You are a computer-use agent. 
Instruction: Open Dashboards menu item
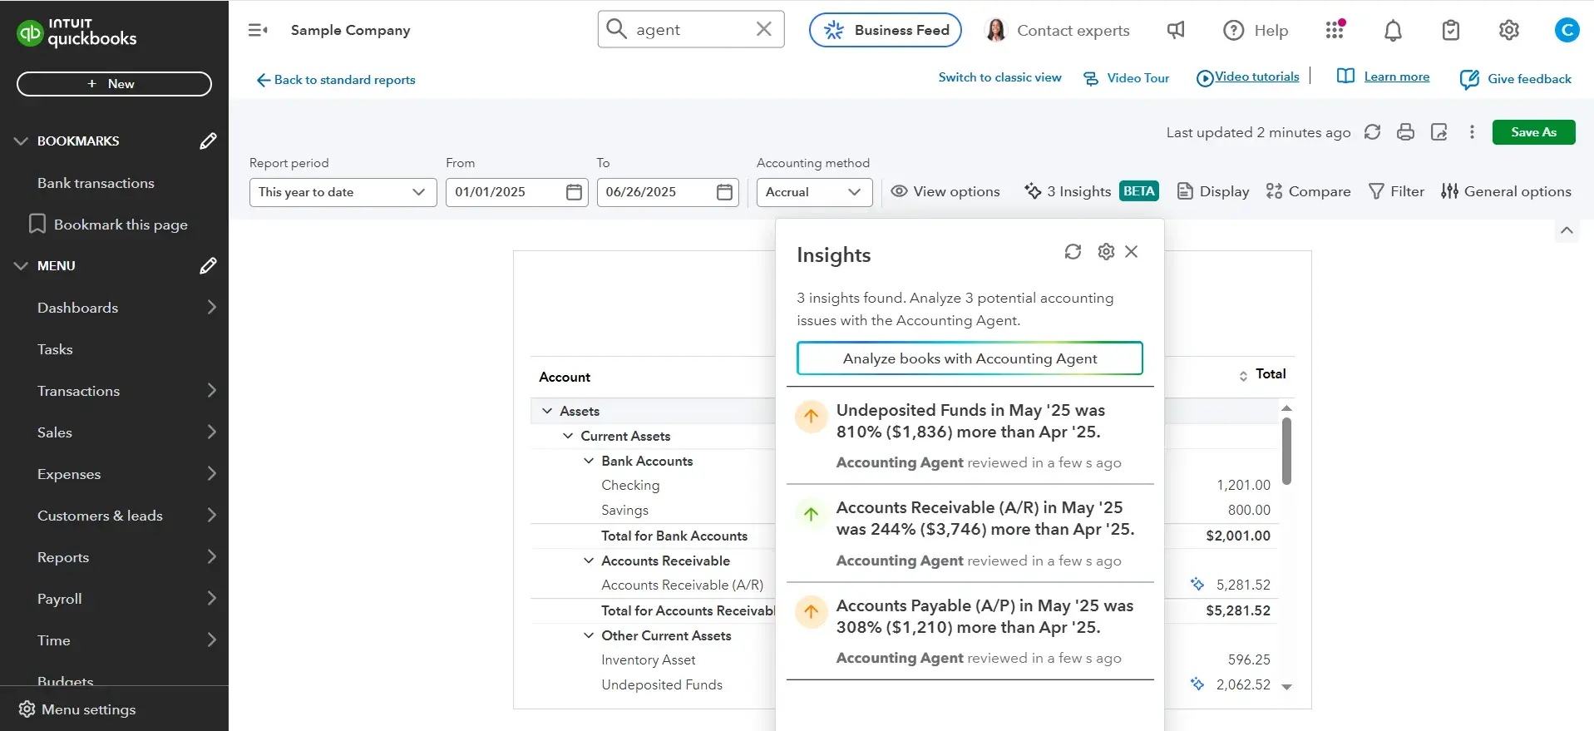pyautogui.click(x=114, y=308)
